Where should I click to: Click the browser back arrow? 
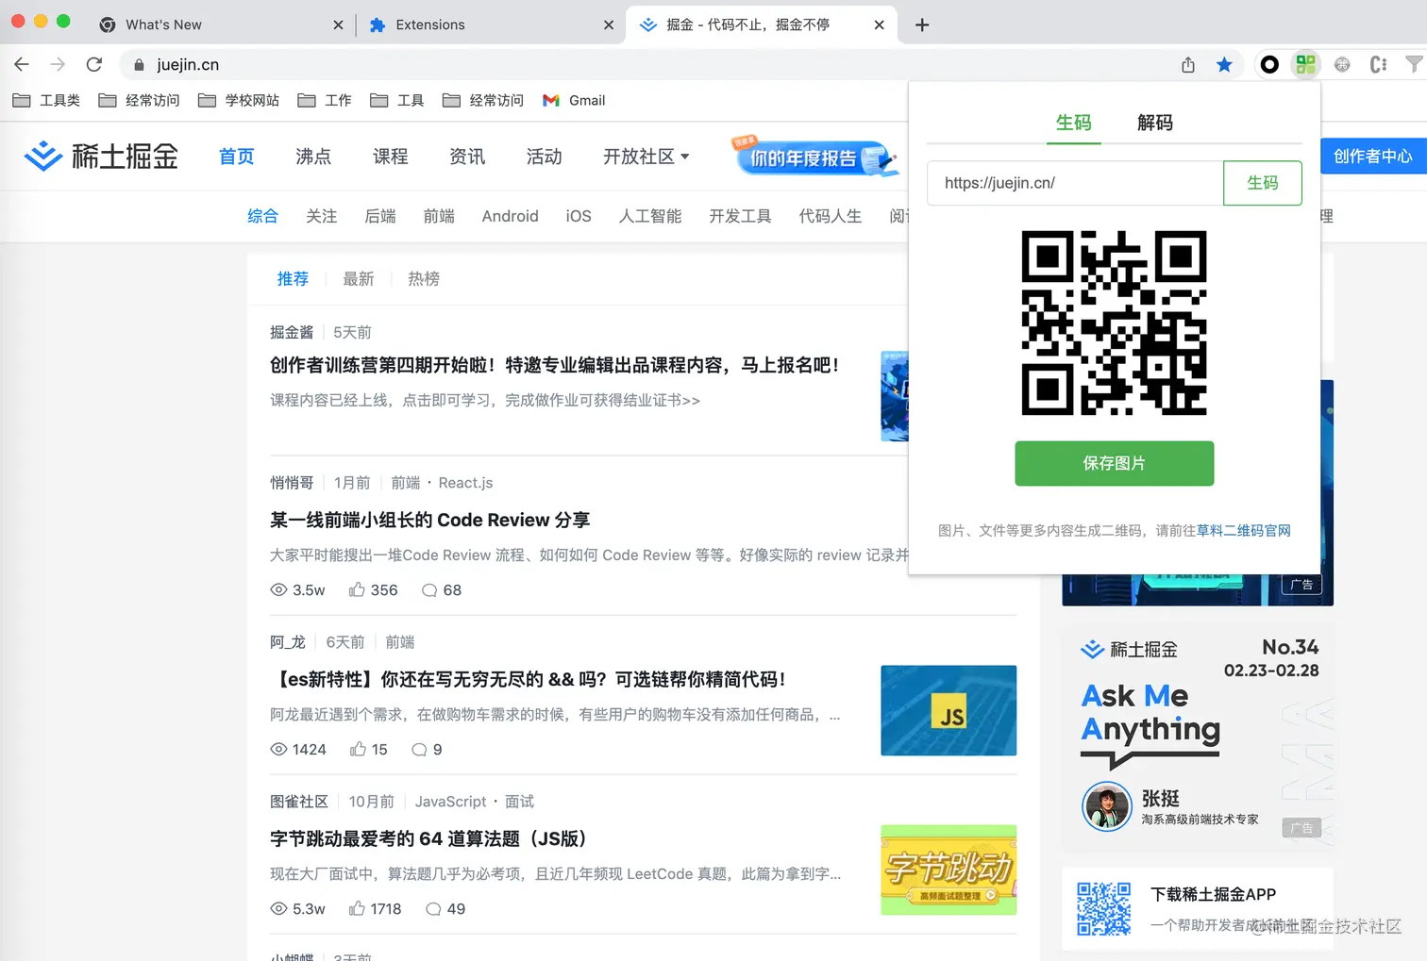[x=22, y=64]
